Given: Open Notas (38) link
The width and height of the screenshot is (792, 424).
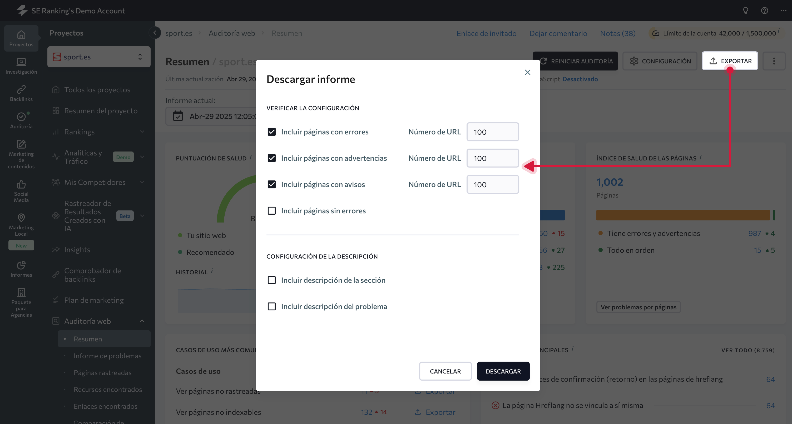Looking at the screenshot, I should 618,33.
